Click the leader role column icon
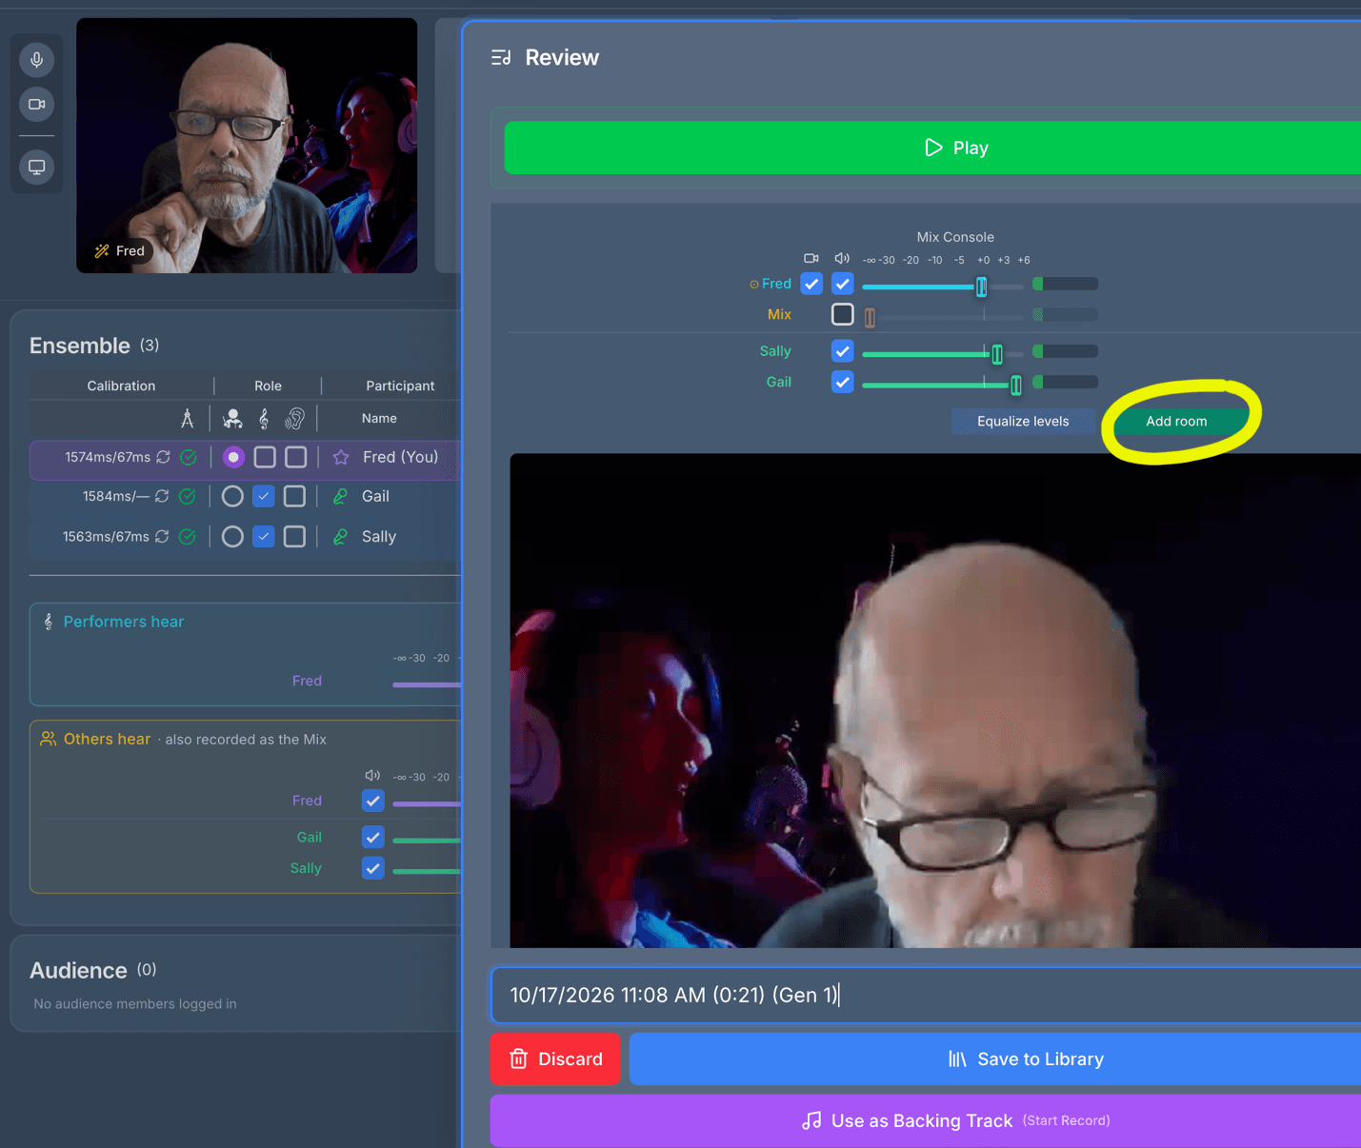 point(232,418)
